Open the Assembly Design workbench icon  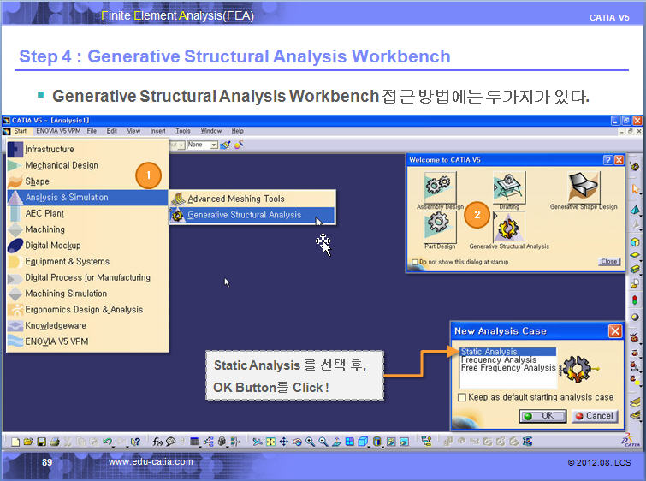(x=439, y=187)
